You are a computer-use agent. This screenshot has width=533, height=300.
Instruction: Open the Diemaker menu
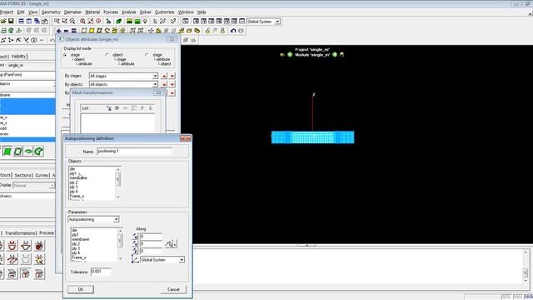click(x=72, y=12)
